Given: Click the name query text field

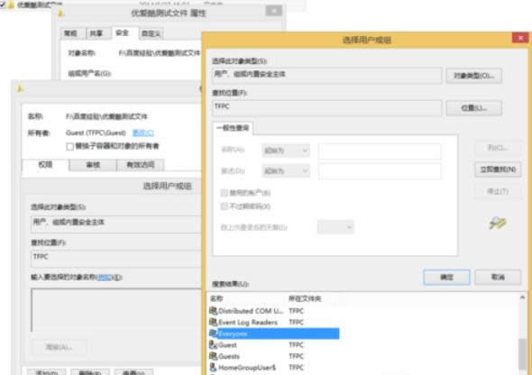Looking at the screenshot, I should [380, 151].
